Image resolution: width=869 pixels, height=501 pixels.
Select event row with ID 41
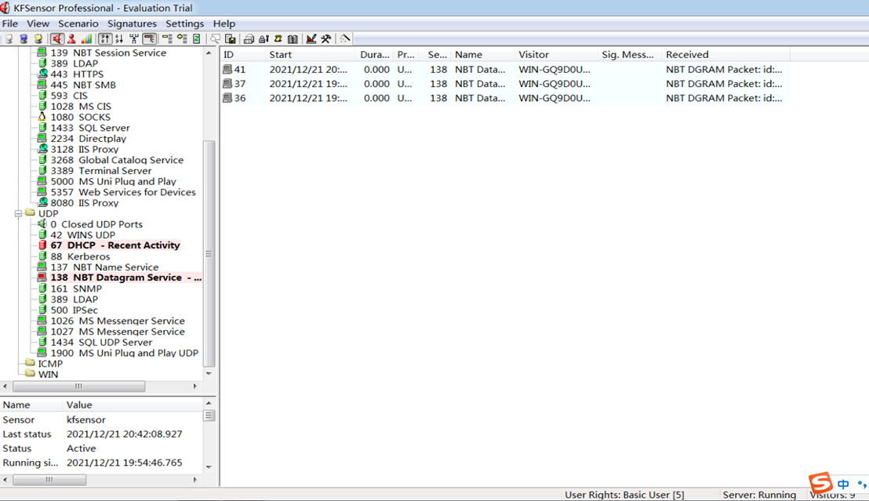[505, 69]
